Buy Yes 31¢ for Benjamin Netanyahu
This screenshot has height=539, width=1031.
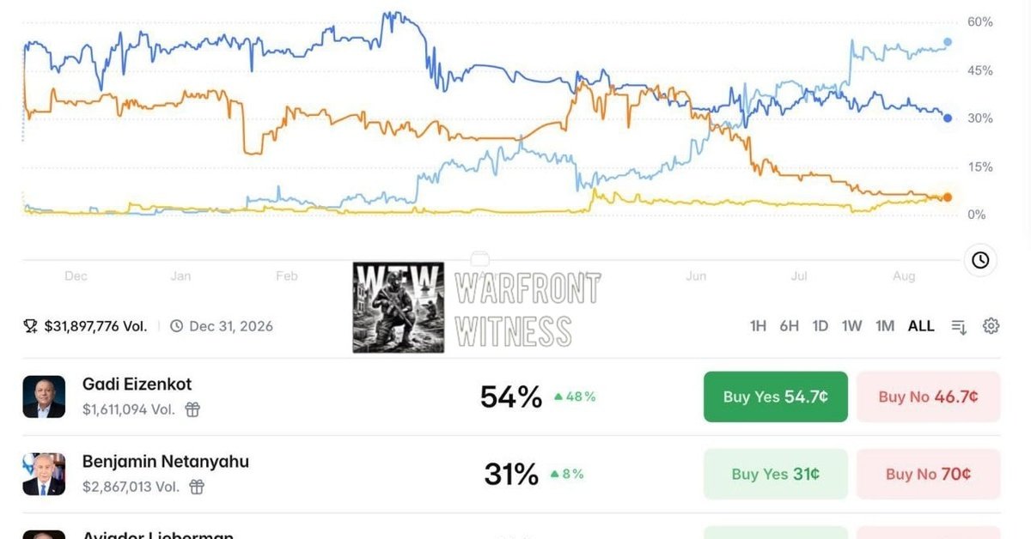coord(776,474)
